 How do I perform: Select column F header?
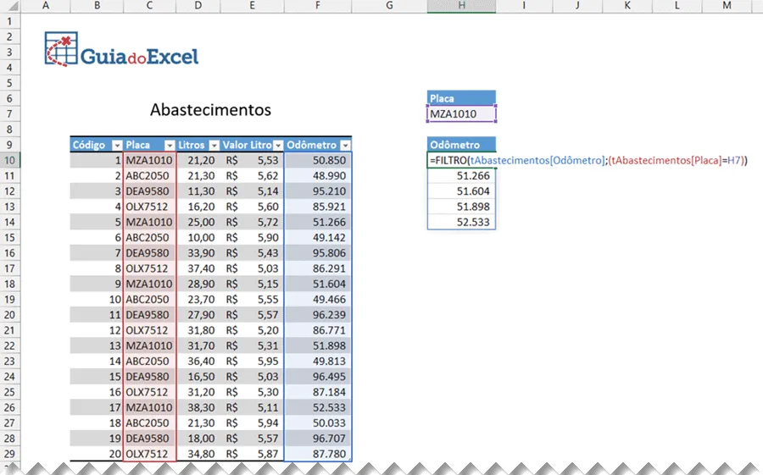click(318, 5)
